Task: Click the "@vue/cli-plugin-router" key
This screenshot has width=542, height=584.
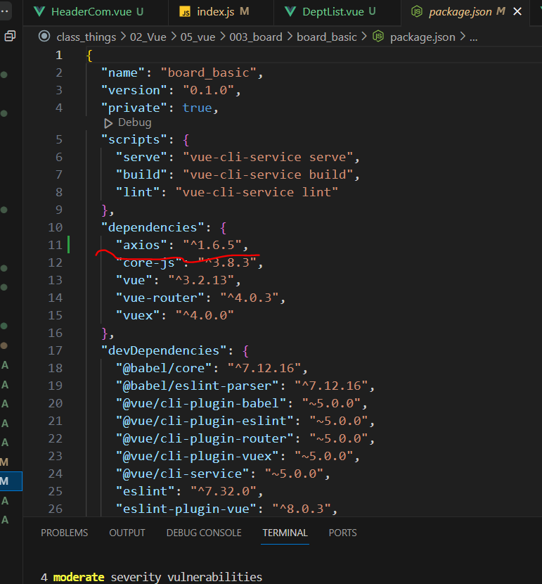Action: point(205,438)
